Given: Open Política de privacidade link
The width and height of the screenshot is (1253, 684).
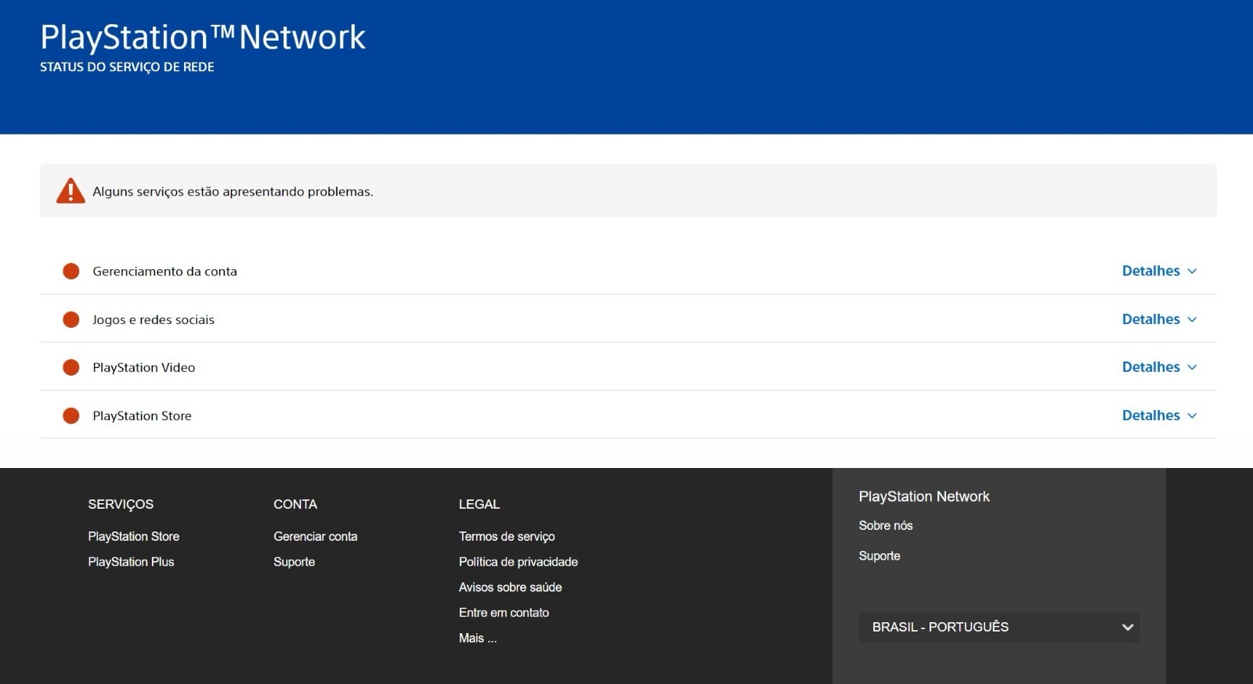Looking at the screenshot, I should coord(518,562).
